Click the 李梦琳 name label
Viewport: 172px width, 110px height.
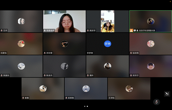tap(90, 53)
